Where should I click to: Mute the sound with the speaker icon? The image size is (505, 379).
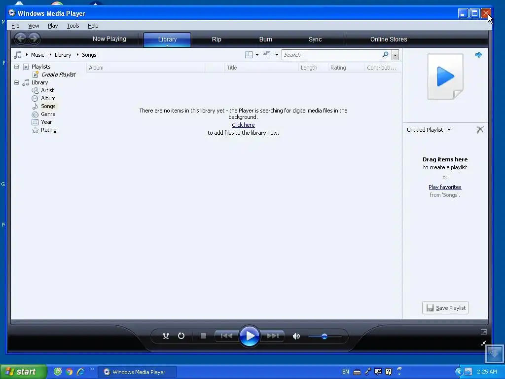(x=296, y=336)
